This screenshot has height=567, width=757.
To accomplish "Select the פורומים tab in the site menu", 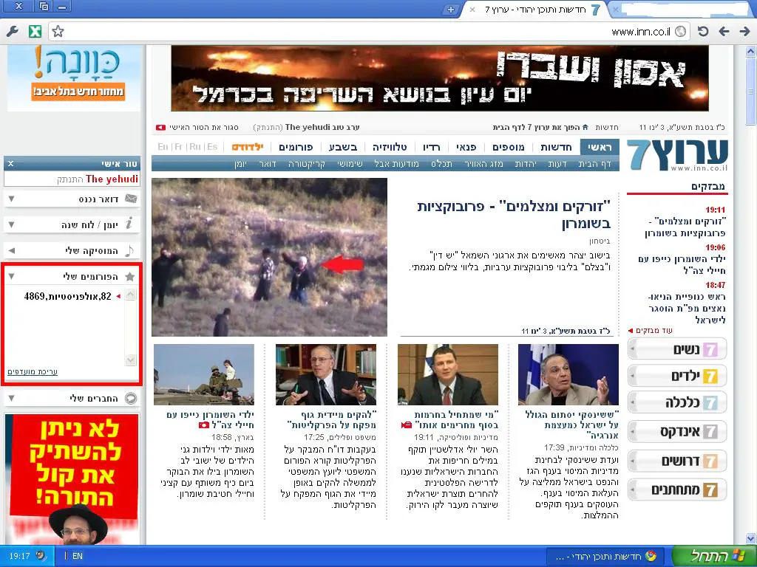I will pyautogui.click(x=296, y=147).
